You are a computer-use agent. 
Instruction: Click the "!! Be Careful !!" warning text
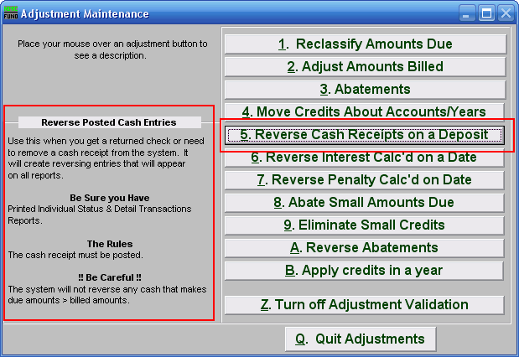point(109,276)
